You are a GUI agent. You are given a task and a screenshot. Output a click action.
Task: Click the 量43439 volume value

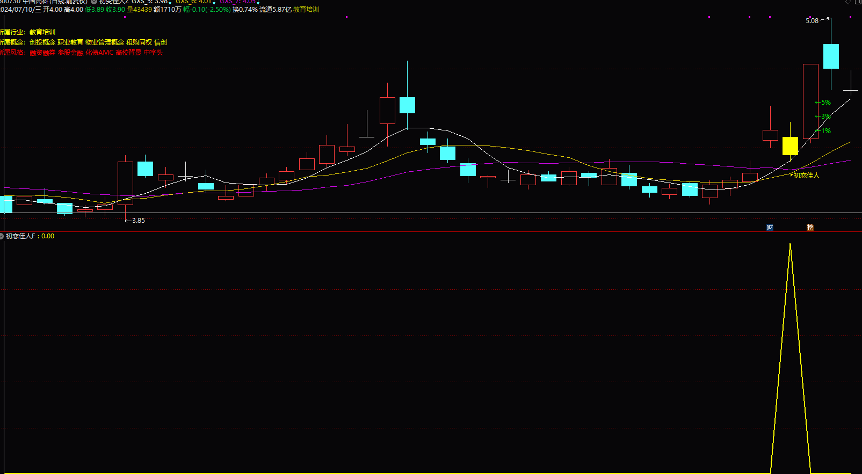139,10
